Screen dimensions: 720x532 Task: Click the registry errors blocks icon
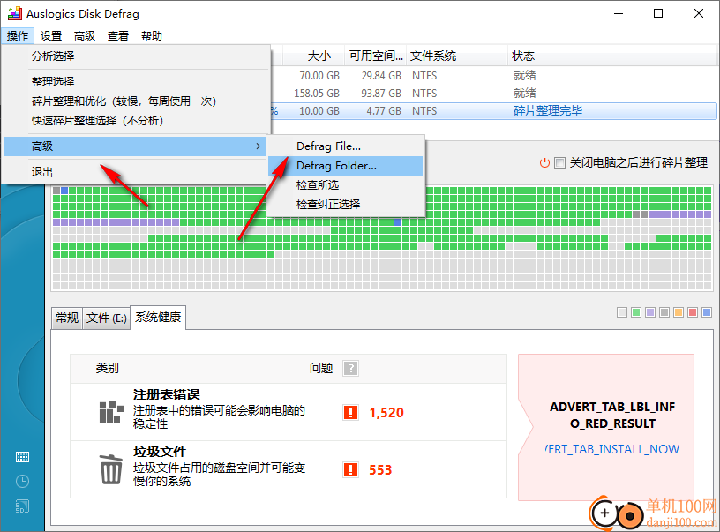[x=111, y=412]
